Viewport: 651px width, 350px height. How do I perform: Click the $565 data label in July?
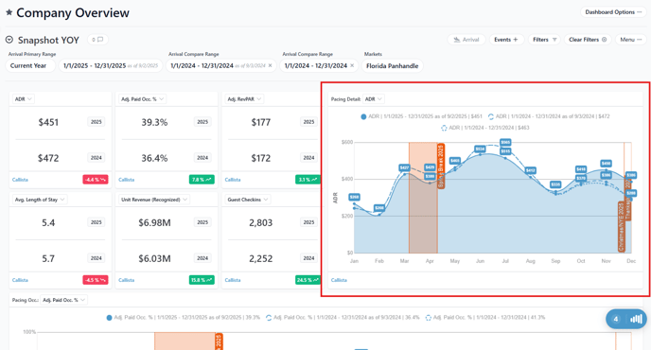[505, 143]
